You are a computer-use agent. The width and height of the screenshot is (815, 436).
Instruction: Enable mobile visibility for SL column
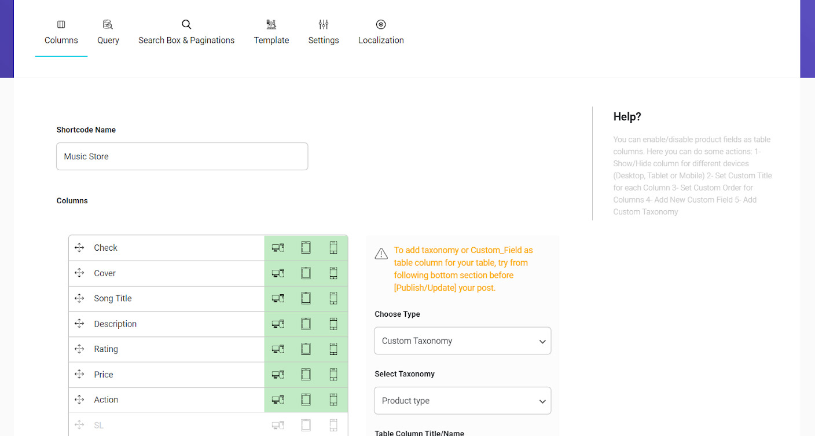(333, 425)
